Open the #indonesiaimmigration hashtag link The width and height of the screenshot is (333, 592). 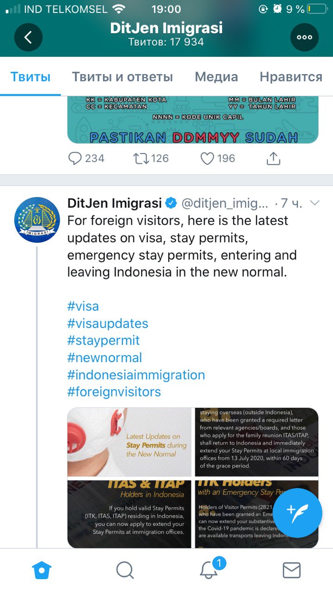pos(136,375)
